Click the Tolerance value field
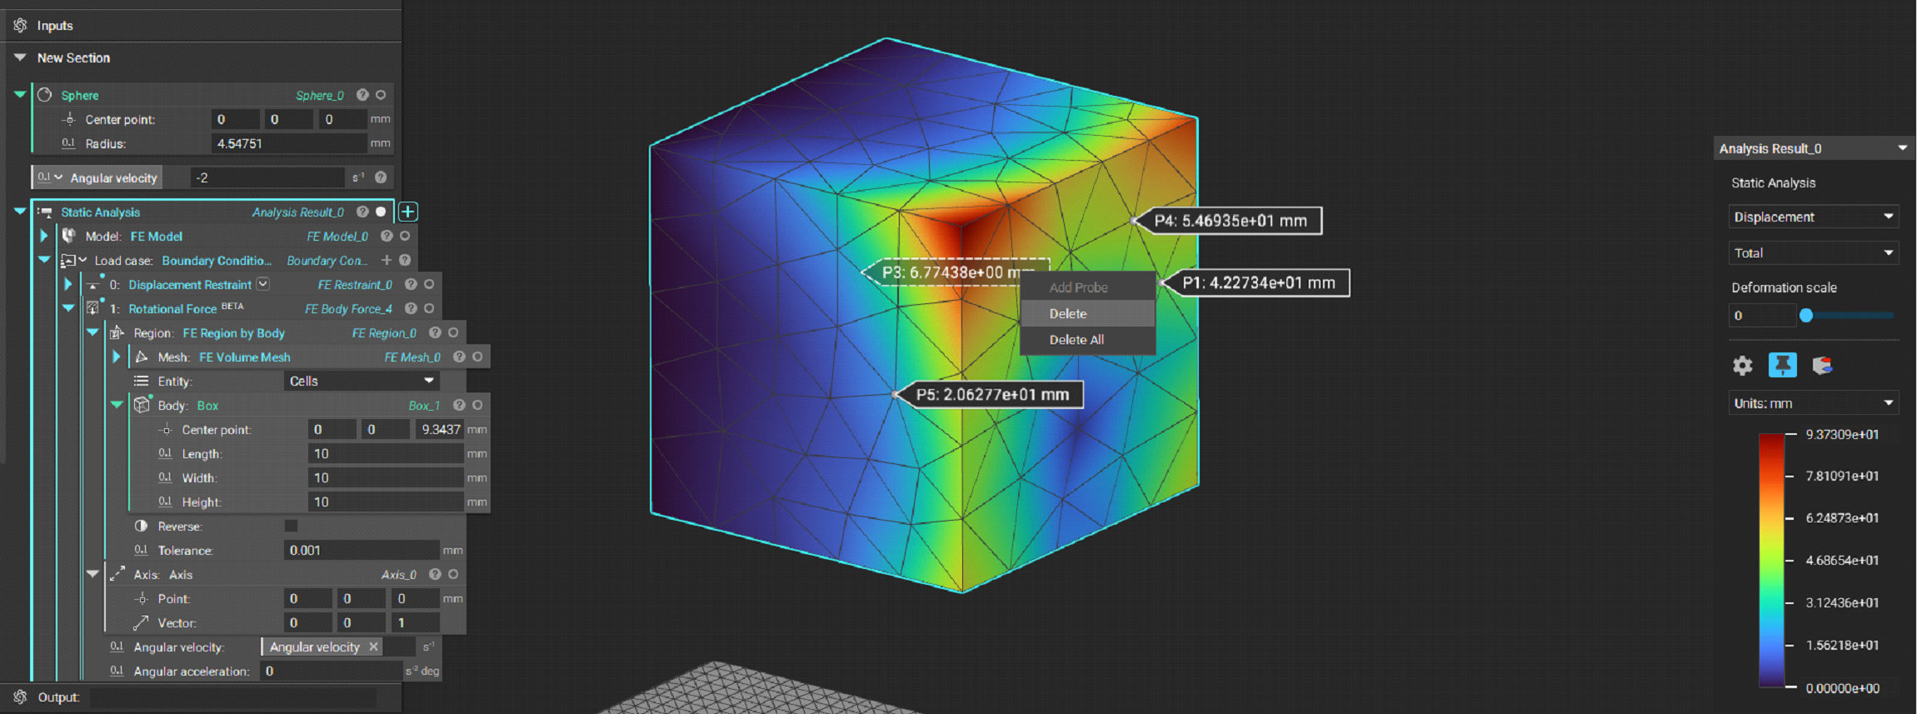This screenshot has width=1917, height=714. click(362, 550)
